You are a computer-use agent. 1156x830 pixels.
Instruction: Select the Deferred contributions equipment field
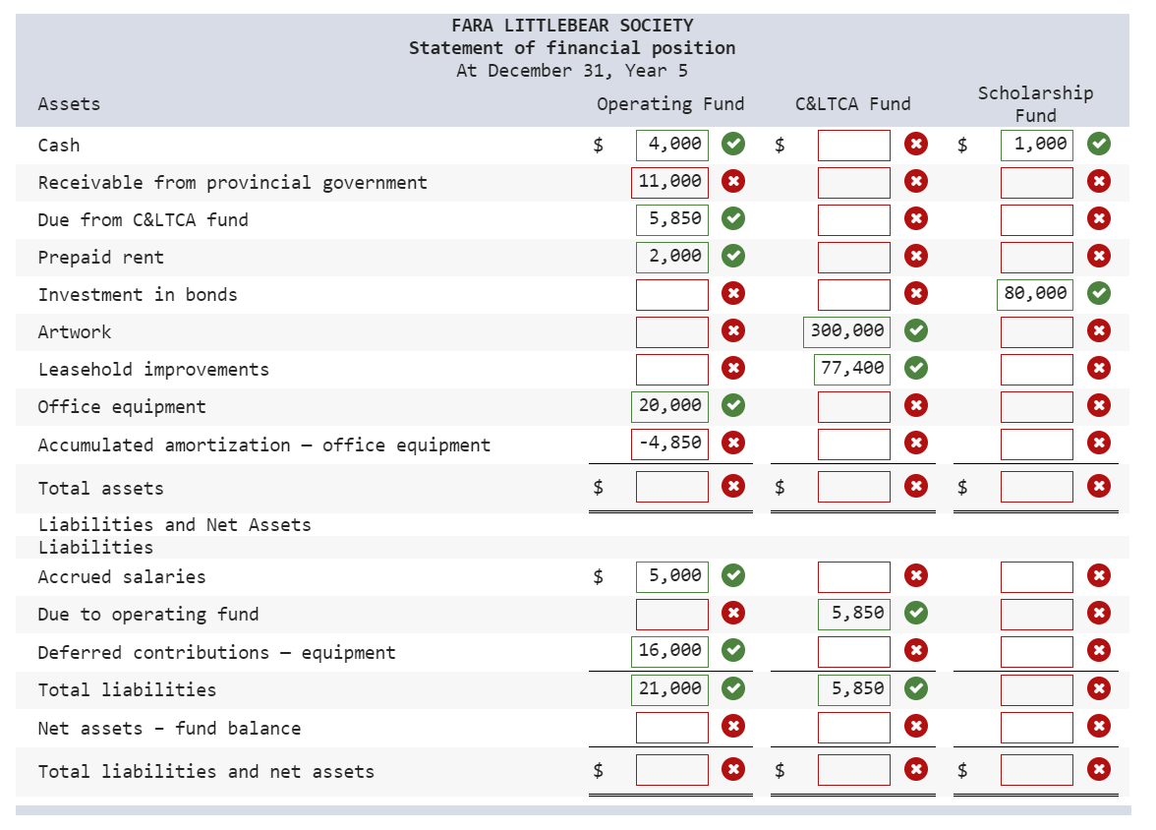click(671, 651)
